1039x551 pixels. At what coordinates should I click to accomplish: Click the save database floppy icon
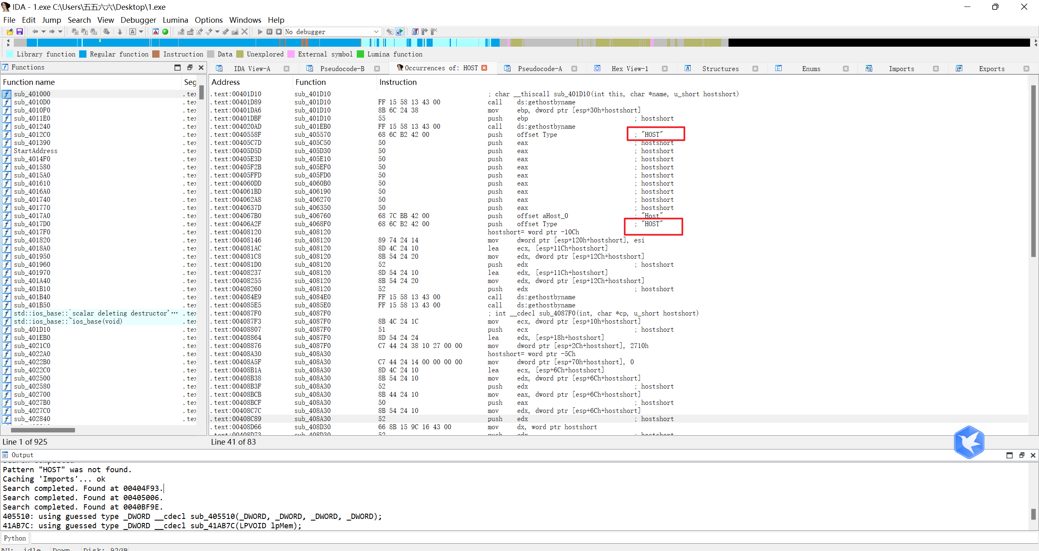tap(19, 32)
